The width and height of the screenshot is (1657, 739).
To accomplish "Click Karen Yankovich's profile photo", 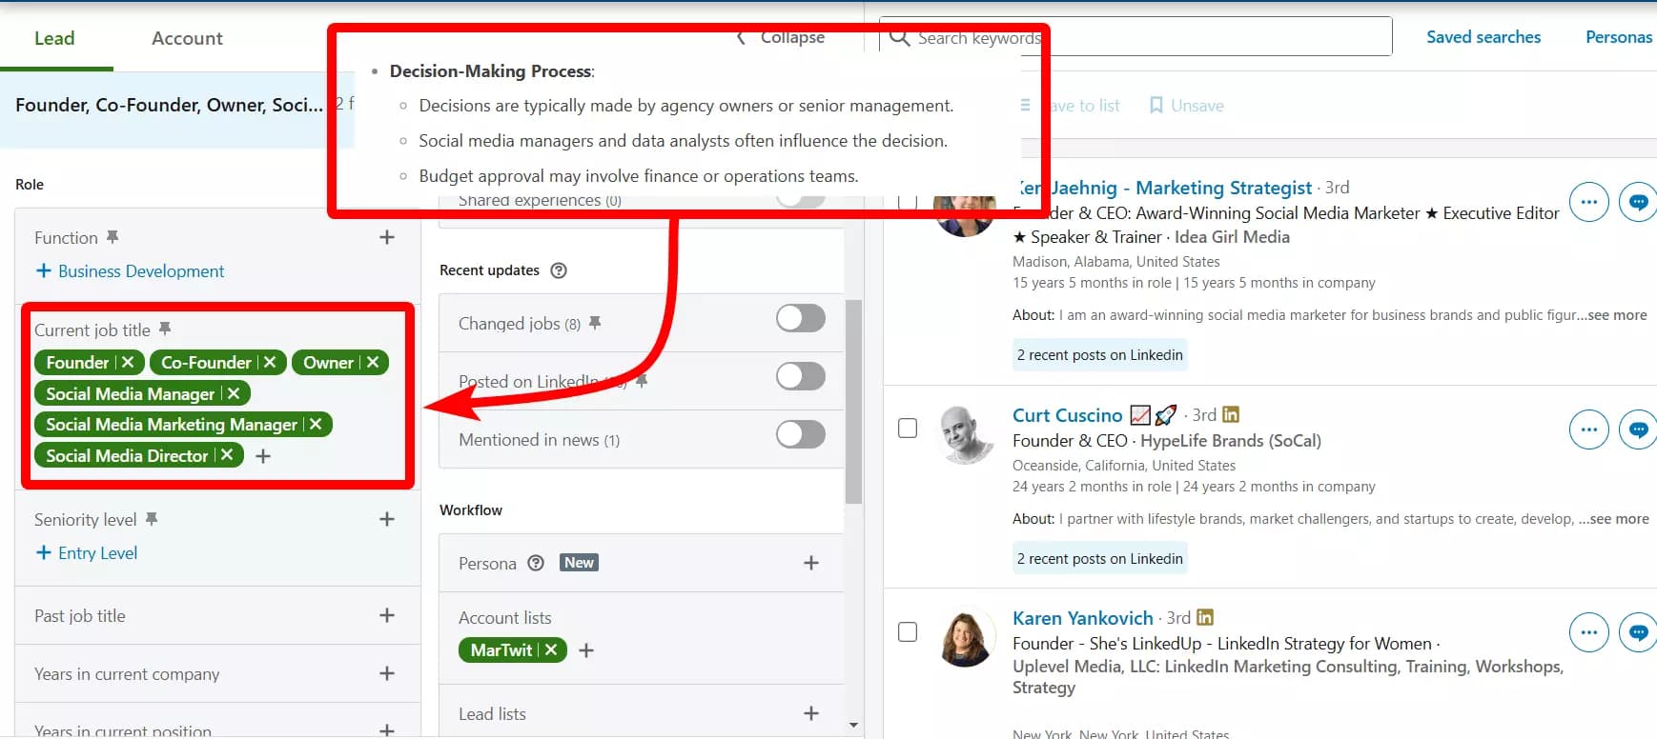I will (965, 637).
